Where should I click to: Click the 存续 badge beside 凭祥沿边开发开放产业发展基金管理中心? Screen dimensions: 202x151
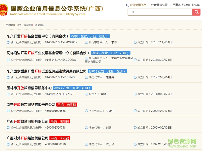point(111,53)
